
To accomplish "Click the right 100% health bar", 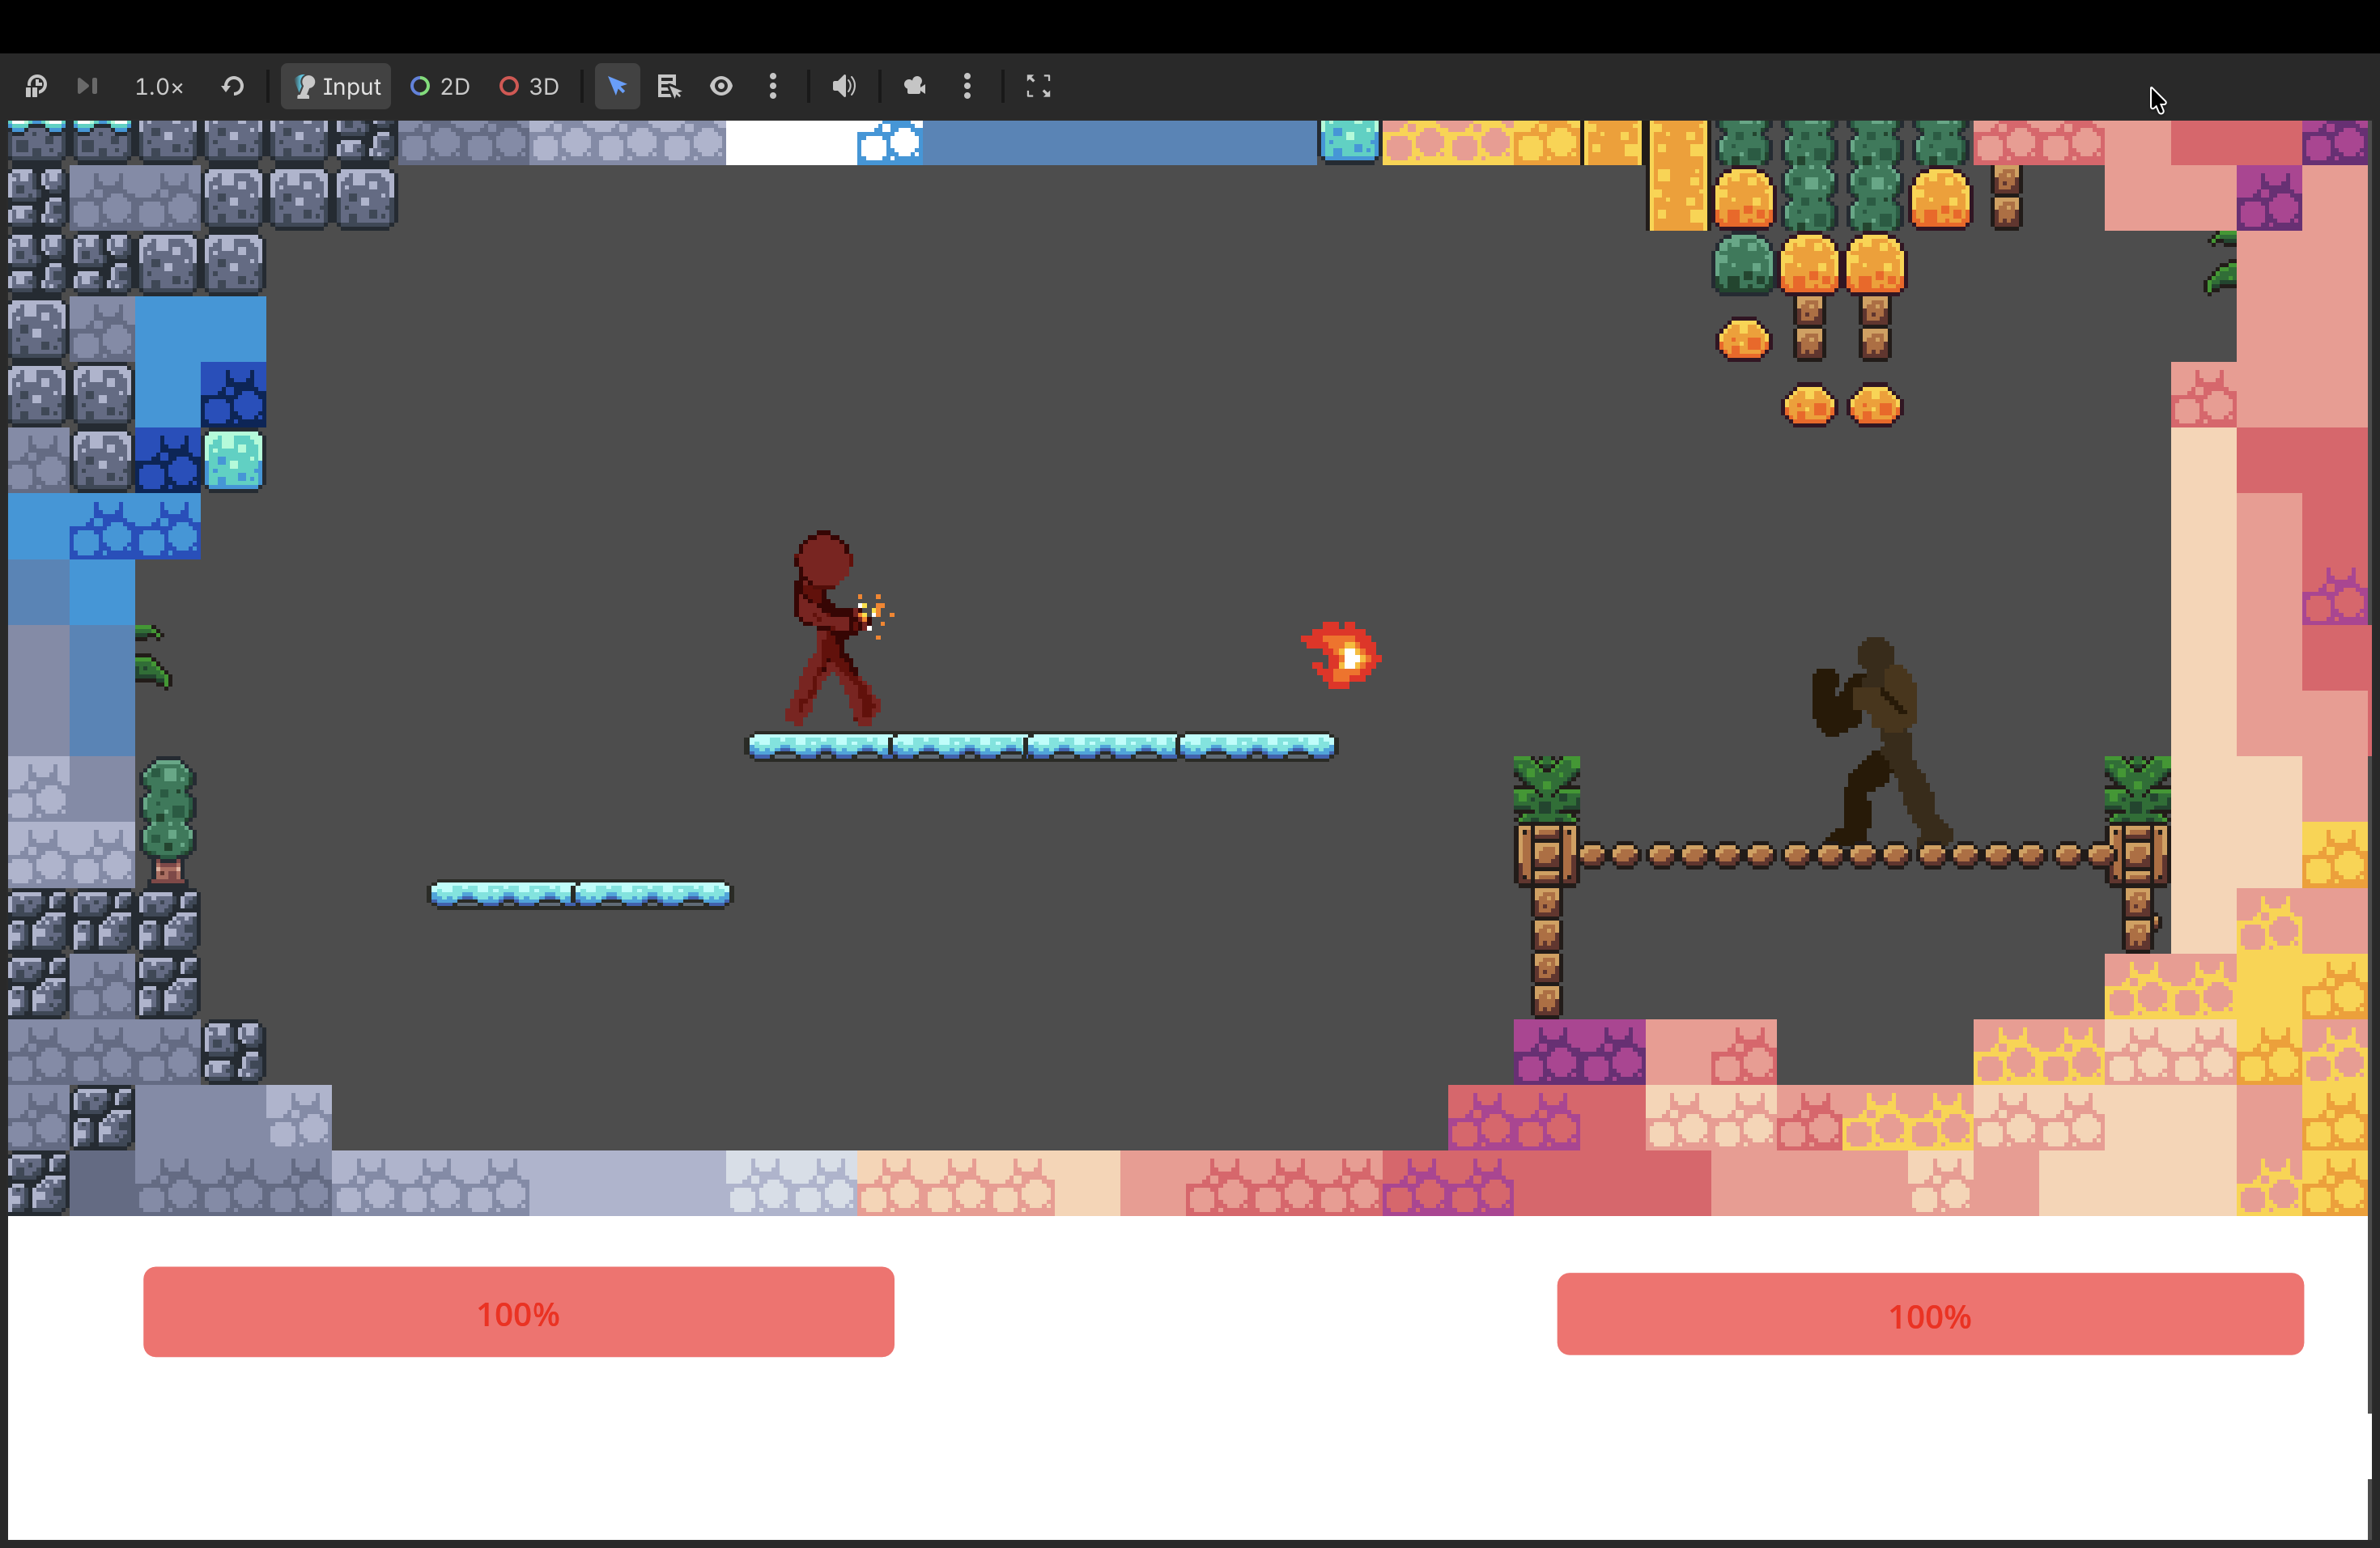I will (1929, 1314).
